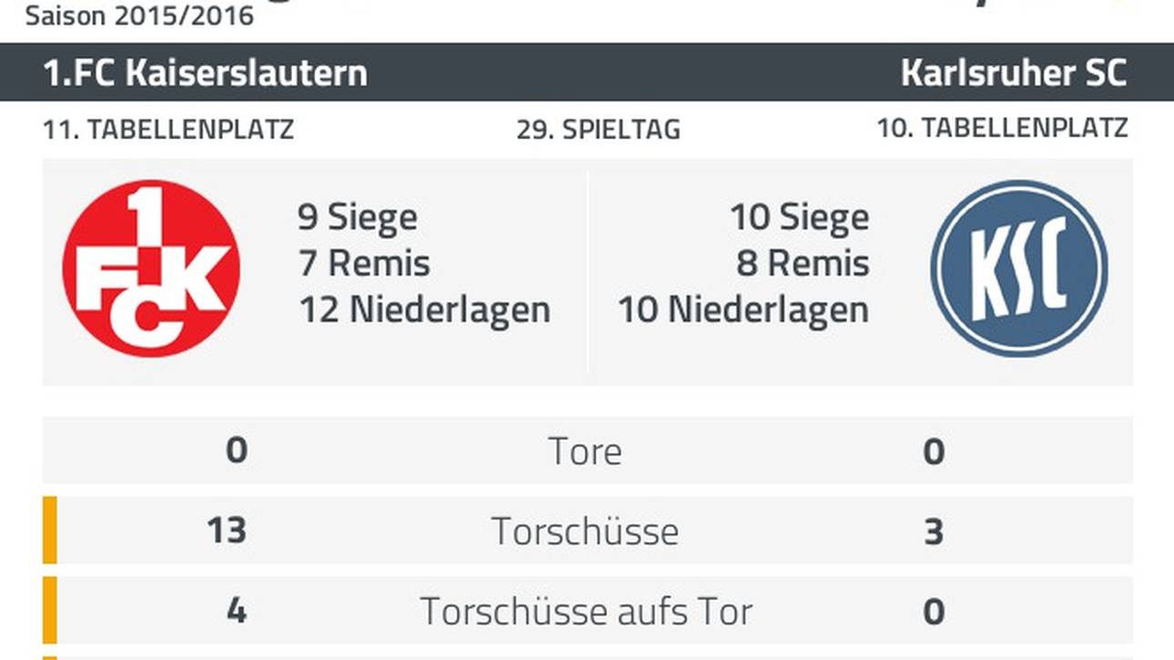Click Kaiserslautern's 13 Torschüsse value
Image resolution: width=1174 pixels, height=660 pixels.
tap(226, 530)
